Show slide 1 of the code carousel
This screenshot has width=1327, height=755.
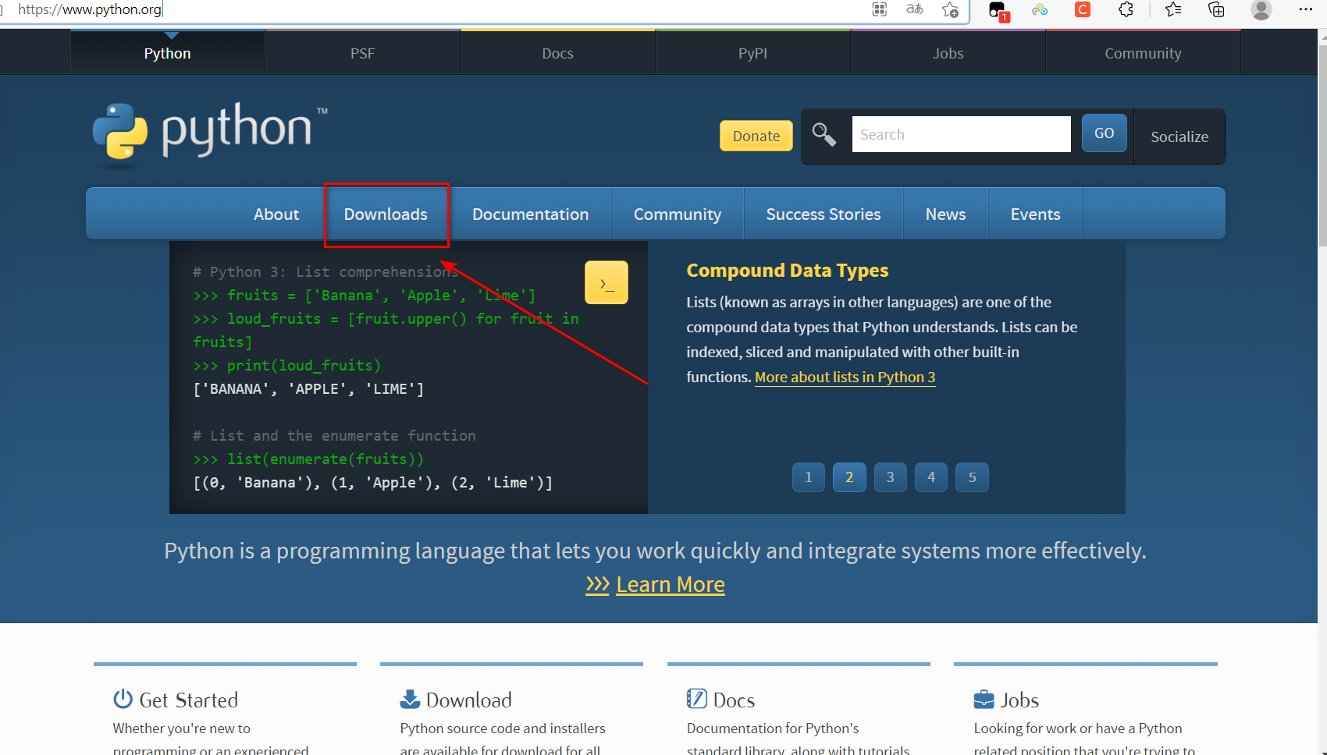(x=809, y=477)
